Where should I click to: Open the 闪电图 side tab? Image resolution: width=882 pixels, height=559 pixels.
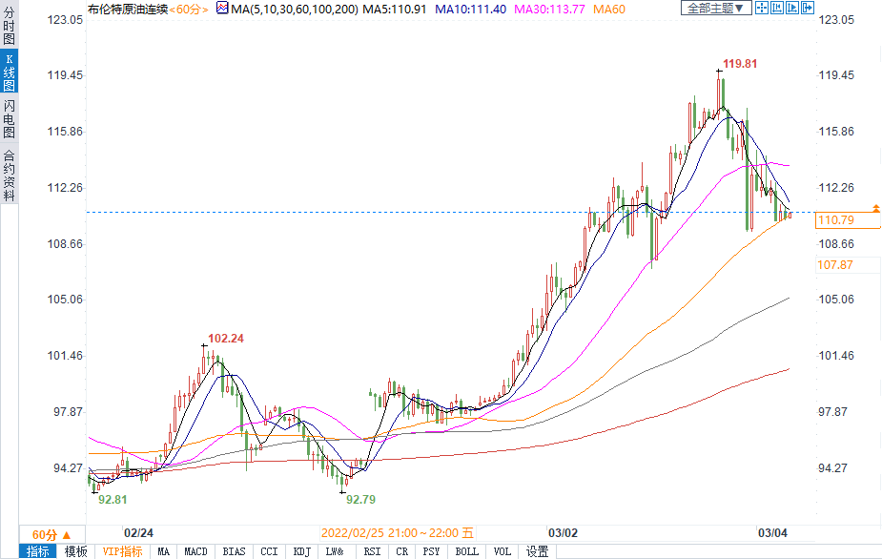[x=9, y=119]
